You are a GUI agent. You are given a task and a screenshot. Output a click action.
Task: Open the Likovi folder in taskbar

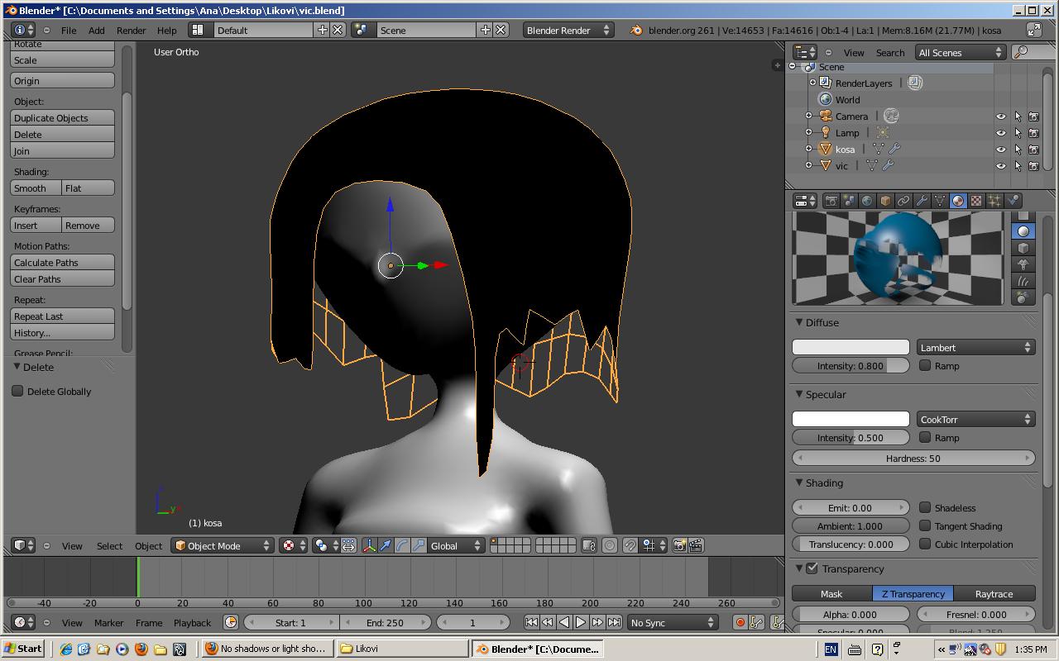(401, 649)
